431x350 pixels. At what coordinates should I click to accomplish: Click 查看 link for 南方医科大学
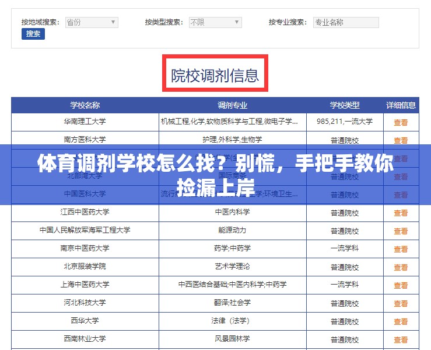[401, 140]
